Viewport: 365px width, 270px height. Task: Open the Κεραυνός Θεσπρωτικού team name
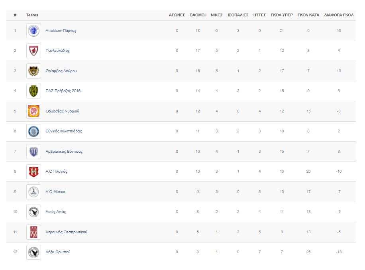(66, 232)
